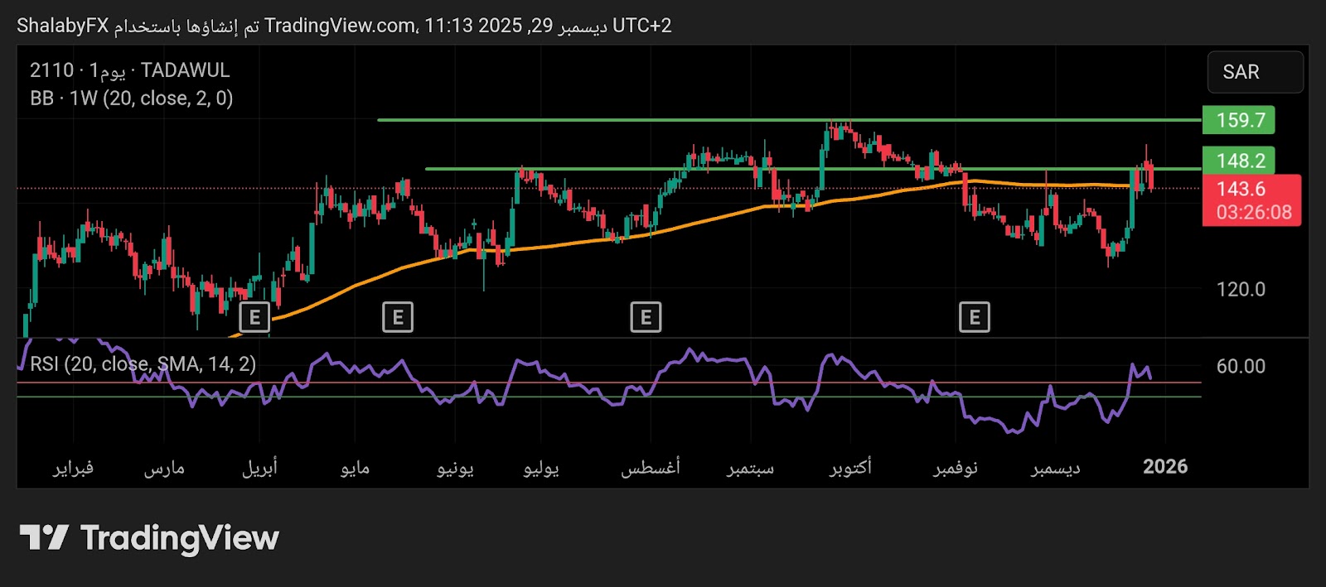Click the ديسمبر time axis label

(x=1056, y=468)
